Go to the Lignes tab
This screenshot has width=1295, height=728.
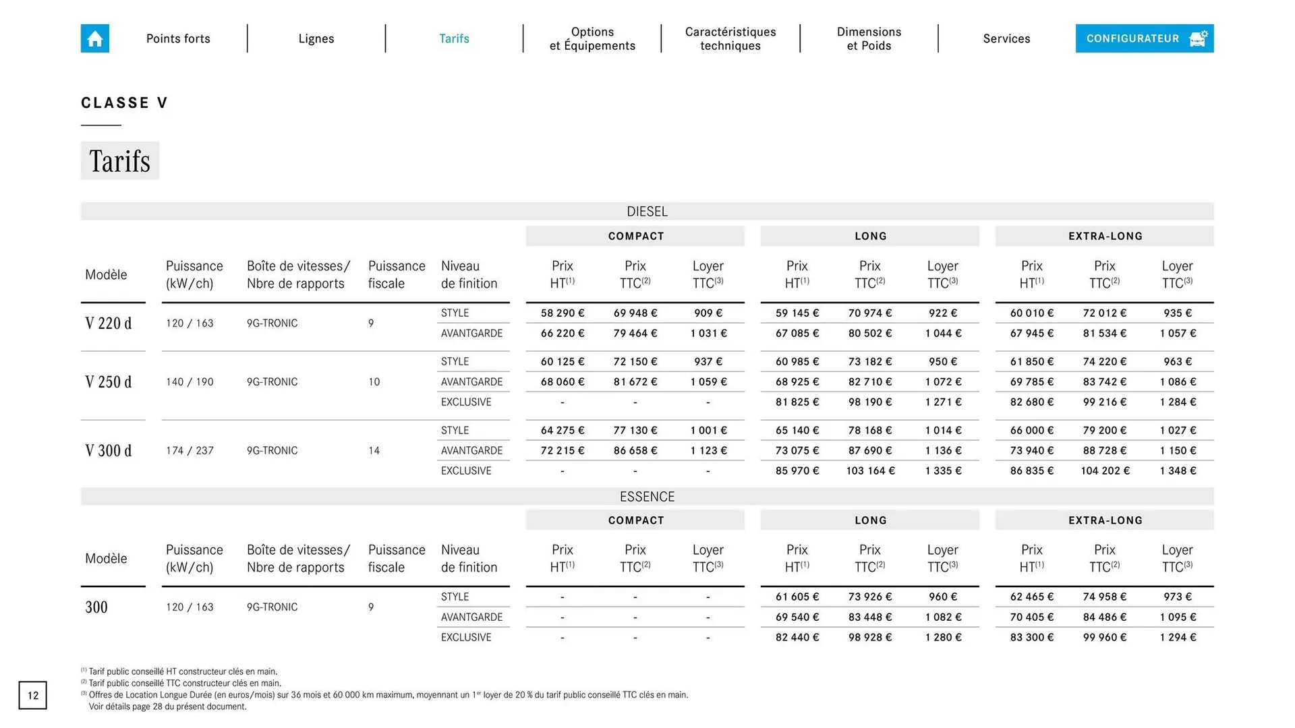pyautogui.click(x=316, y=38)
